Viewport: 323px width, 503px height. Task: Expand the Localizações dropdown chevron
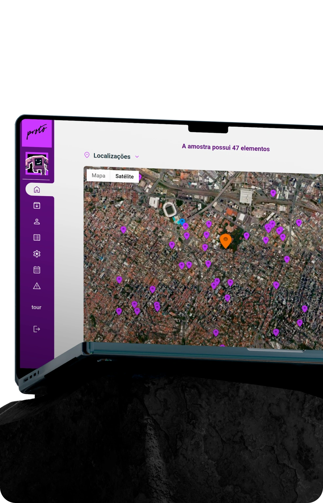[137, 157]
